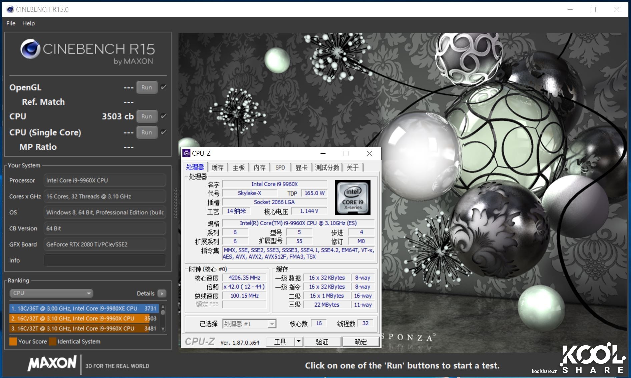The width and height of the screenshot is (631, 378).
Task: Open the 处理器 #1 selection dropdown
Action: point(271,323)
